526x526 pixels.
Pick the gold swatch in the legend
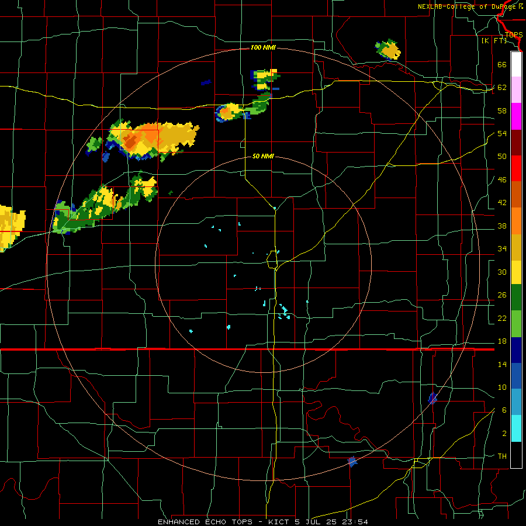click(x=516, y=247)
